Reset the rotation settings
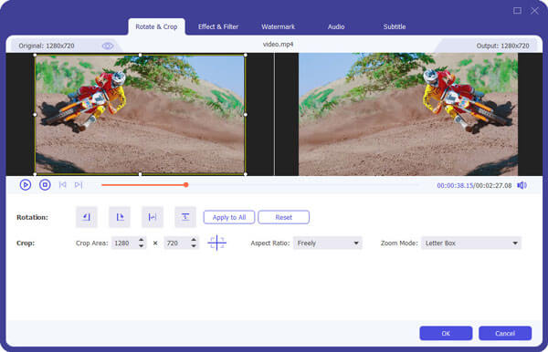The image size is (548, 352). click(284, 217)
